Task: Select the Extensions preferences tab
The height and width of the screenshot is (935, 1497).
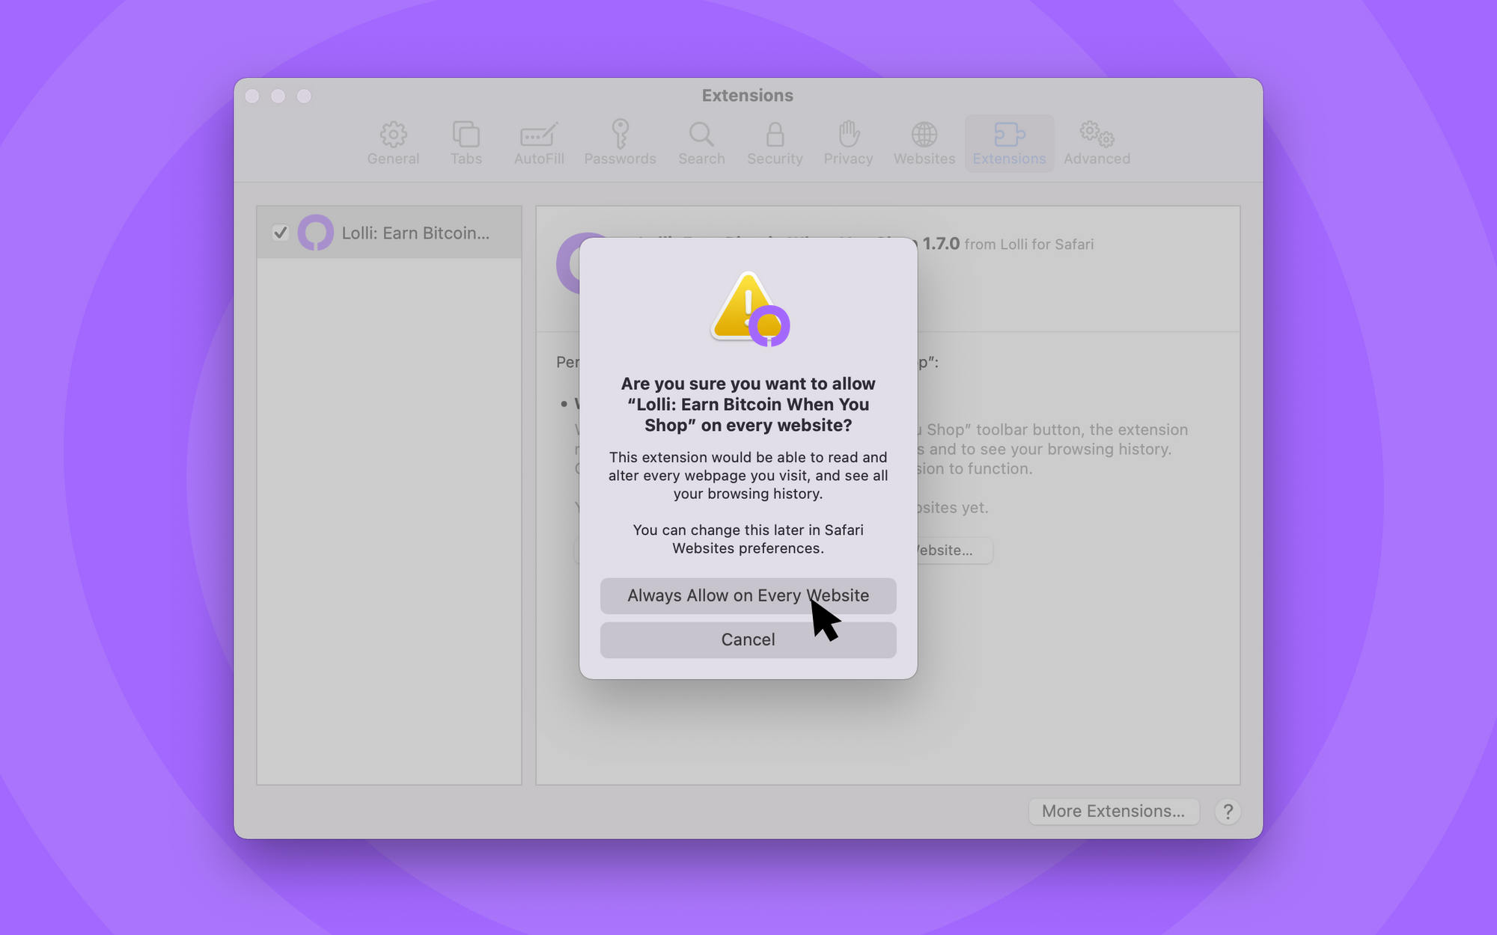Action: tap(1009, 143)
